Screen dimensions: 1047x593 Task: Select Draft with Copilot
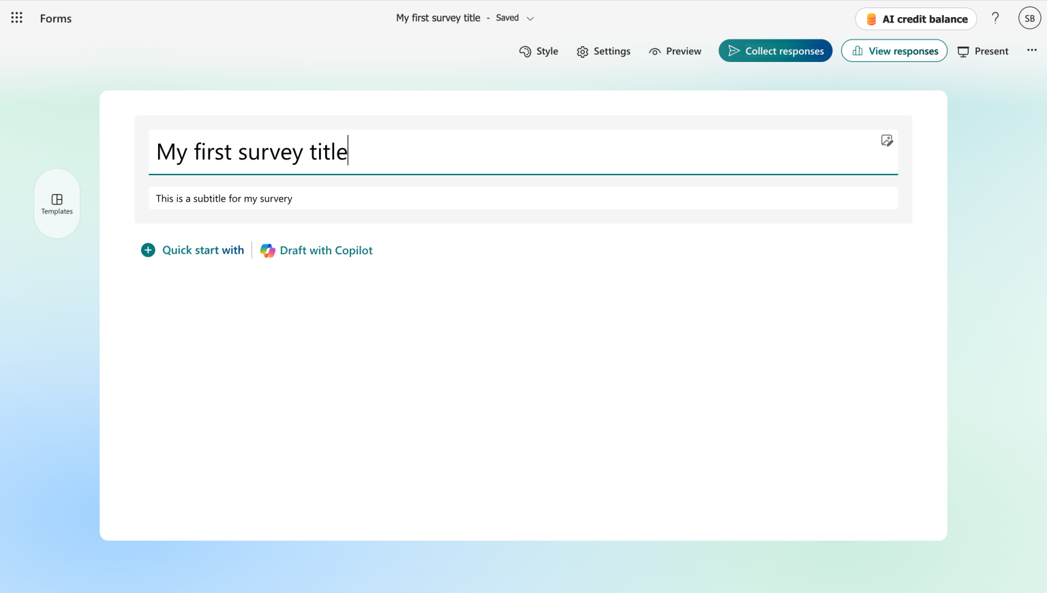(x=317, y=250)
